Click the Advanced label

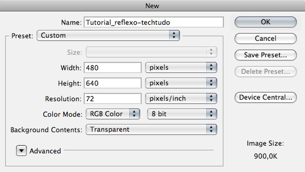[x=45, y=151]
